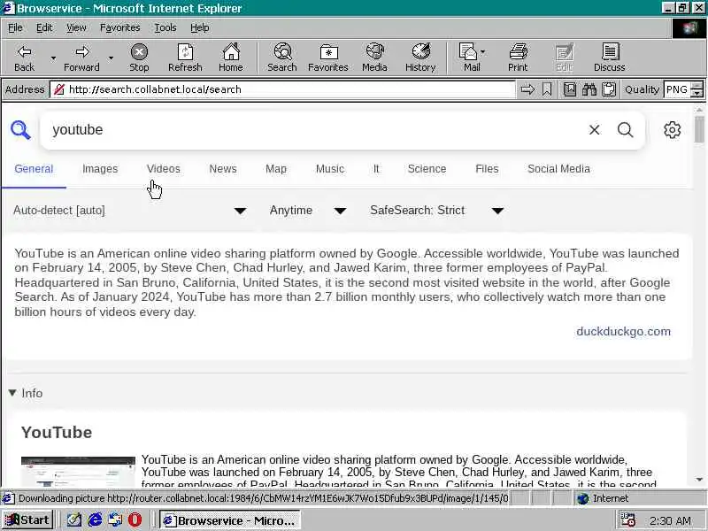Open the View menu
The height and width of the screenshot is (531, 708).
(x=76, y=27)
